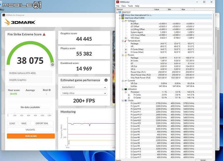Viewport: 223px width, 161px height.
Task: Click the purple frequency line in Monitoring chart
Action: pos(99,123)
